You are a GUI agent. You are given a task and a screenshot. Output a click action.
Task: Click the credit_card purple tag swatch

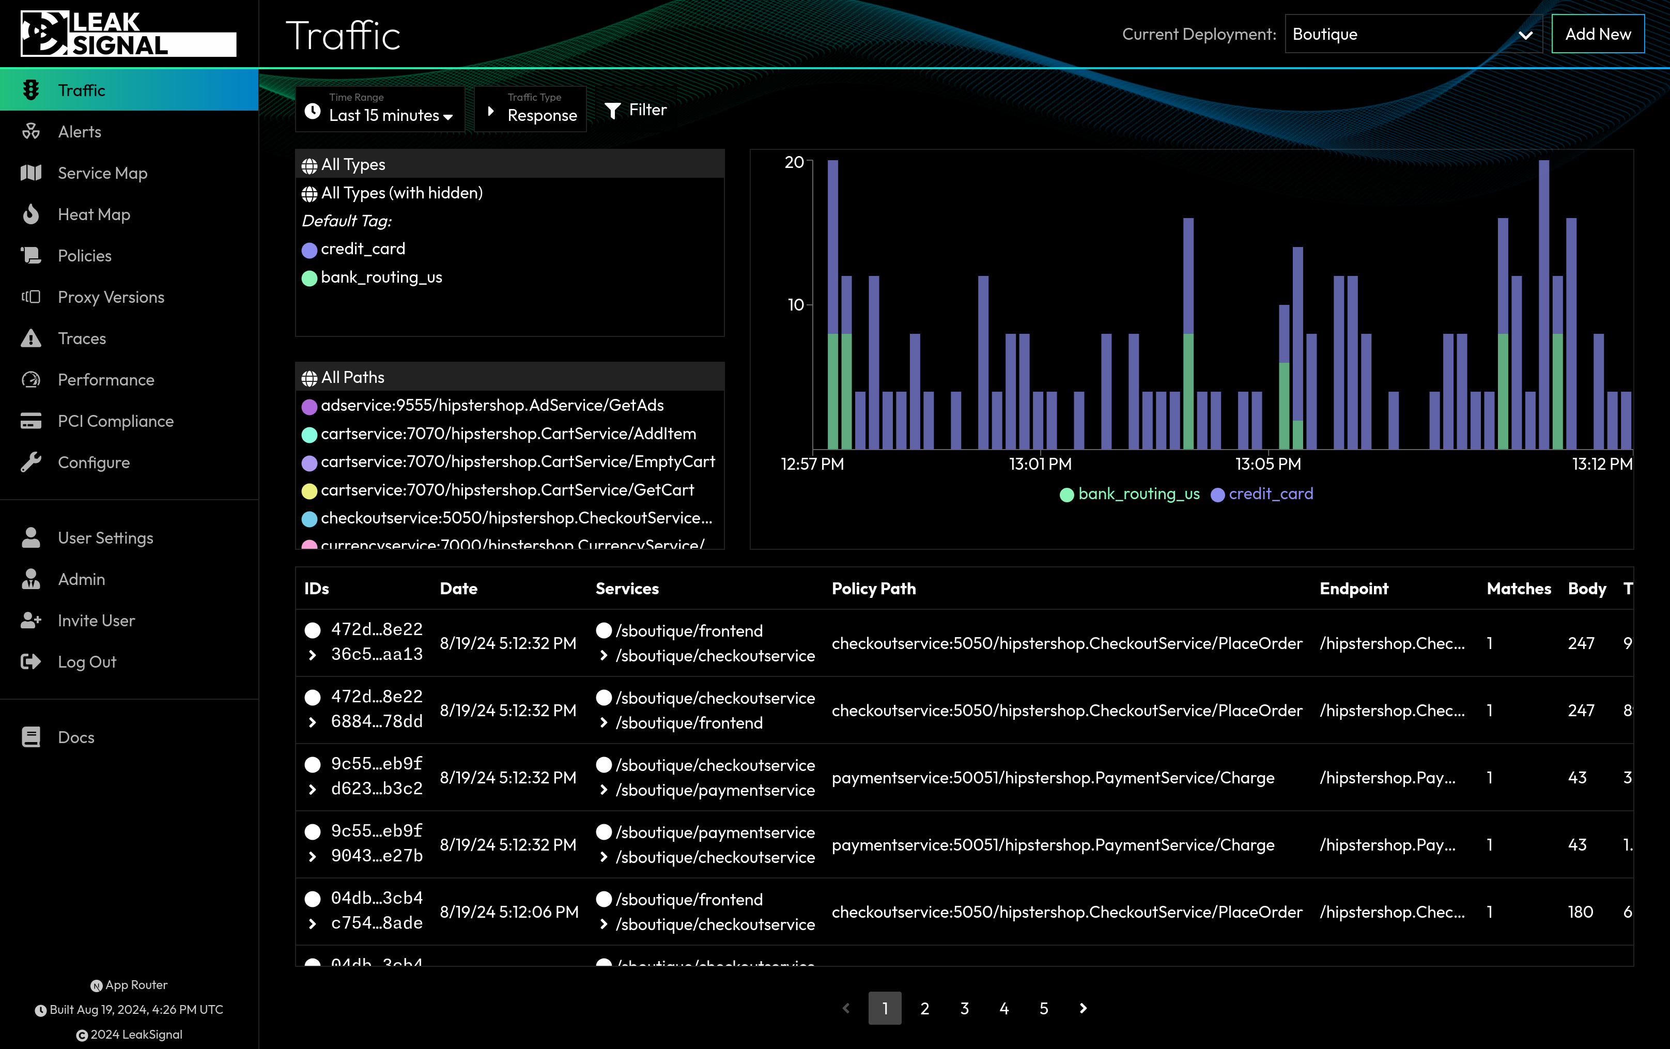(x=310, y=250)
